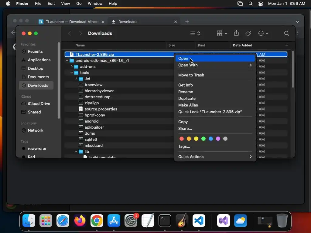Open the Quick Actions submenu
Image resolution: width=311 pixels, height=233 pixels.
pyautogui.click(x=215, y=157)
